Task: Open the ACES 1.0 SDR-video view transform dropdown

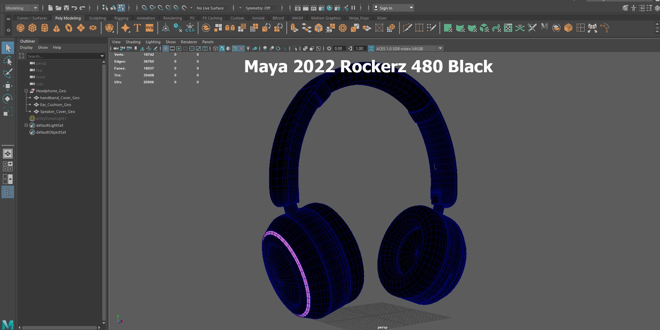Action: click(x=409, y=48)
